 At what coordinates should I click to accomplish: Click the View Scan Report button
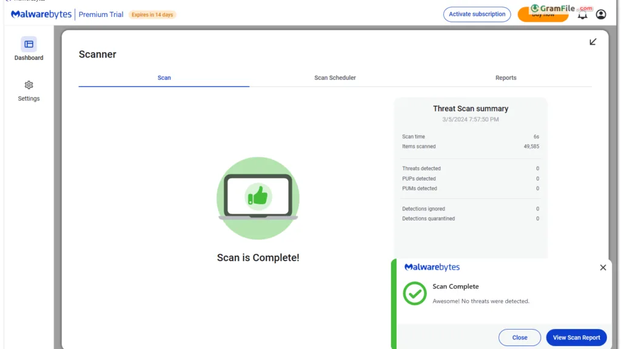(x=576, y=337)
